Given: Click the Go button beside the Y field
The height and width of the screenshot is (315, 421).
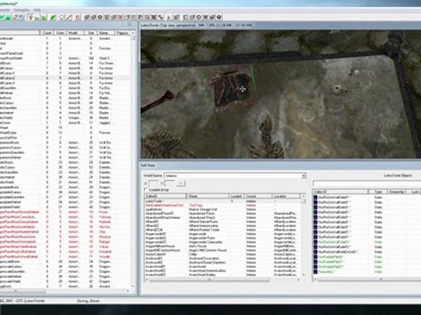Looking at the screenshot, I should [181, 183].
